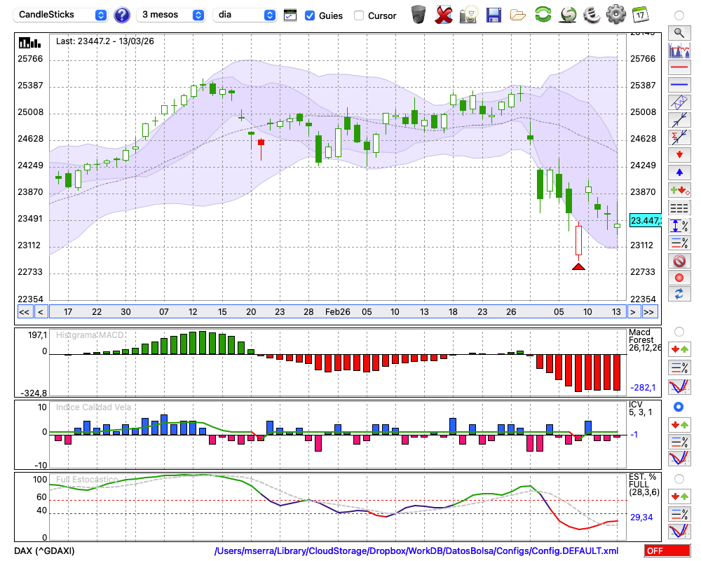Enable the Cursor checkbox
Screen dimensions: 701x561
pos(359,15)
